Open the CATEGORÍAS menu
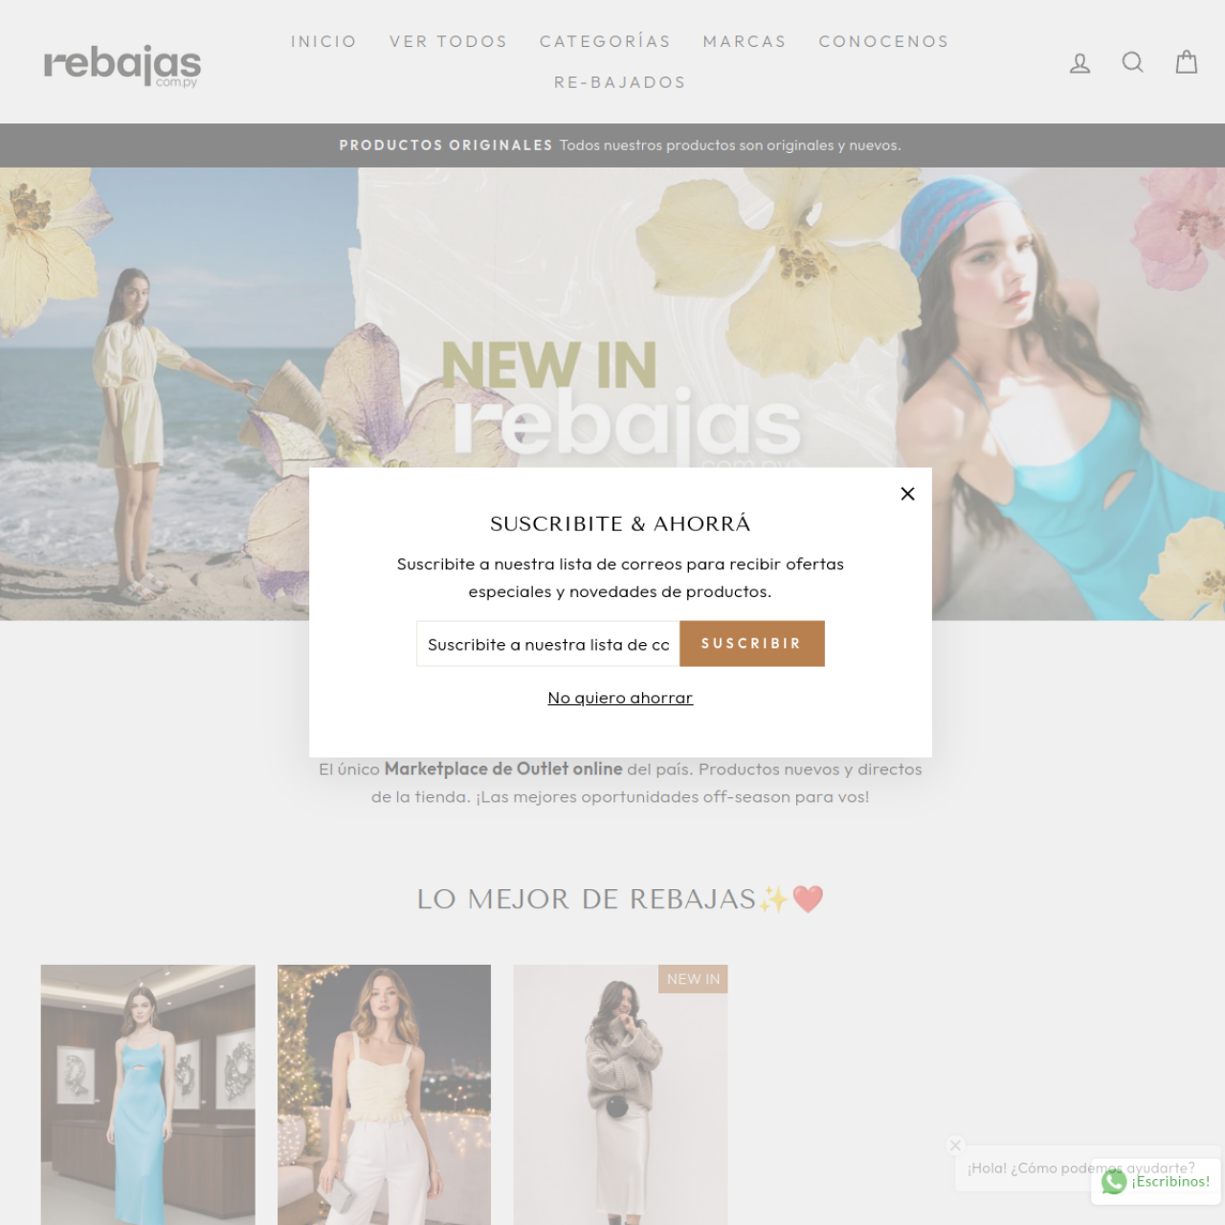Screen dimensions: 1225x1225 click(x=605, y=41)
